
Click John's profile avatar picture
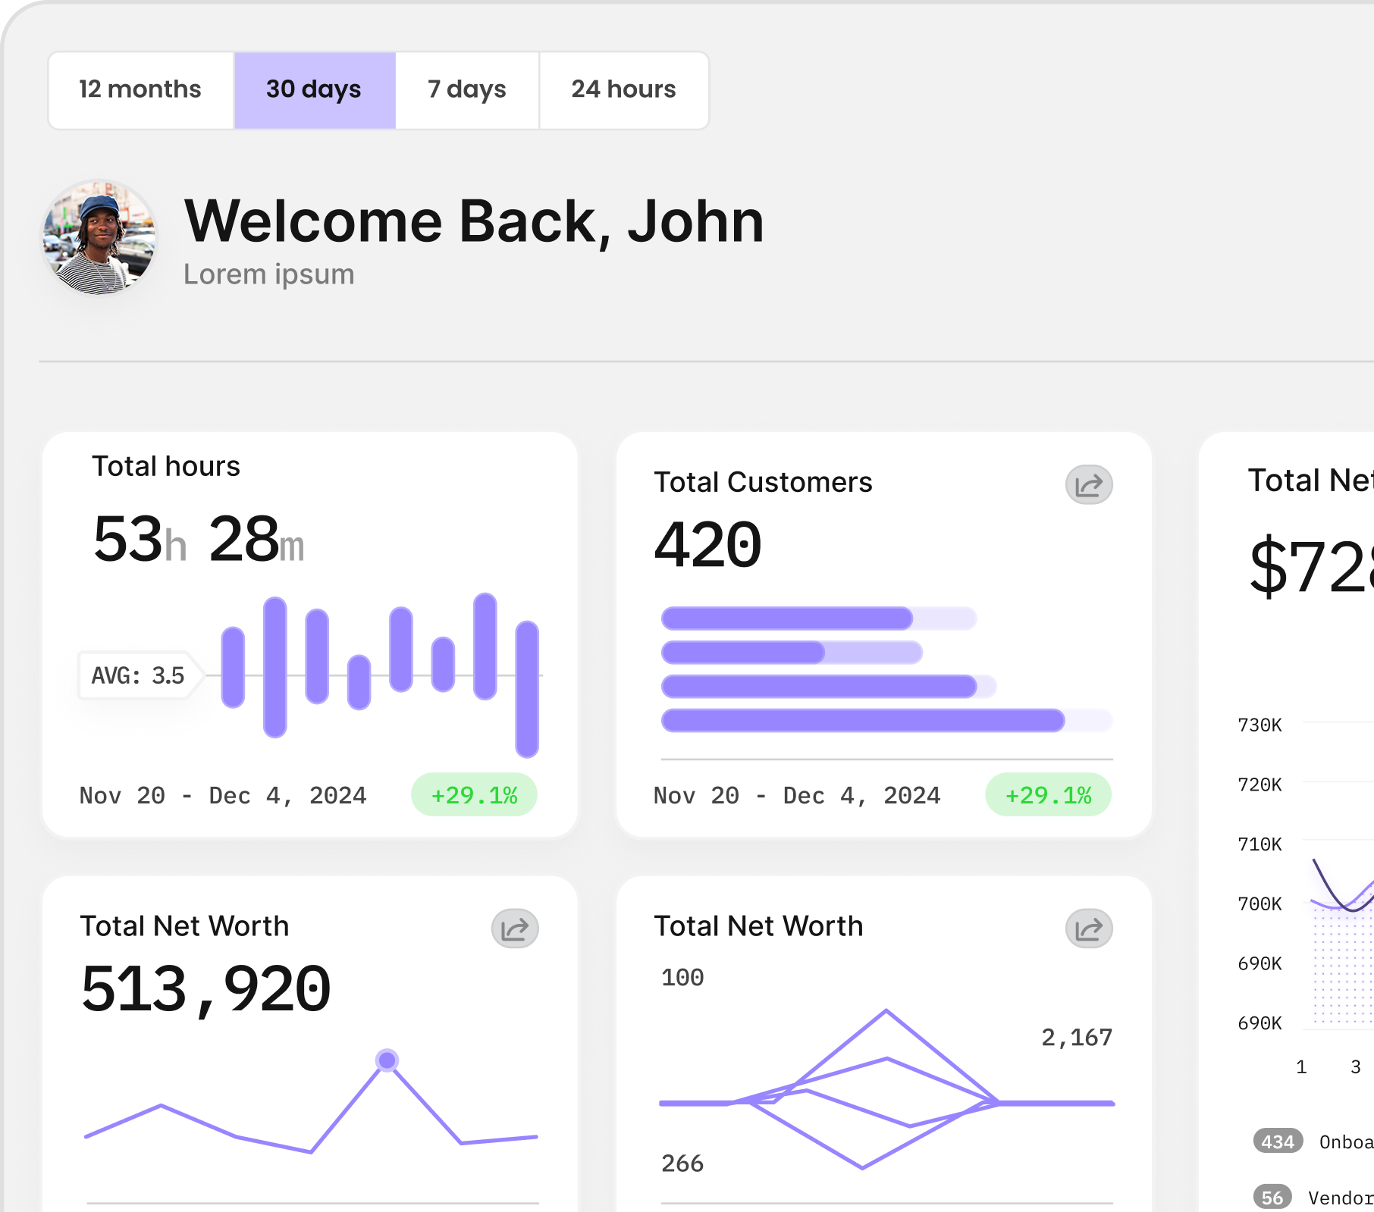[99, 239]
